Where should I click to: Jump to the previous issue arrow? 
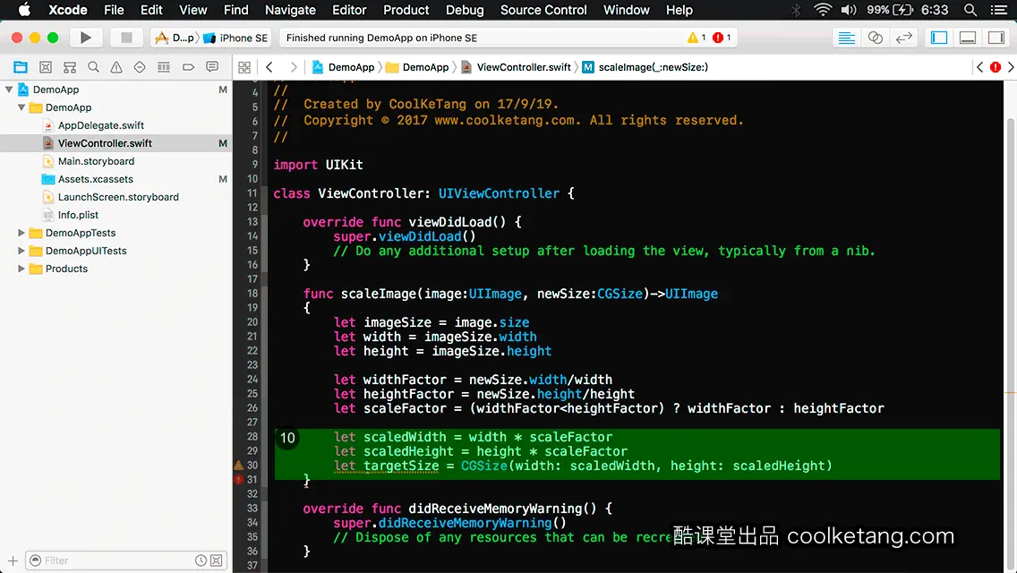[x=980, y=67]
